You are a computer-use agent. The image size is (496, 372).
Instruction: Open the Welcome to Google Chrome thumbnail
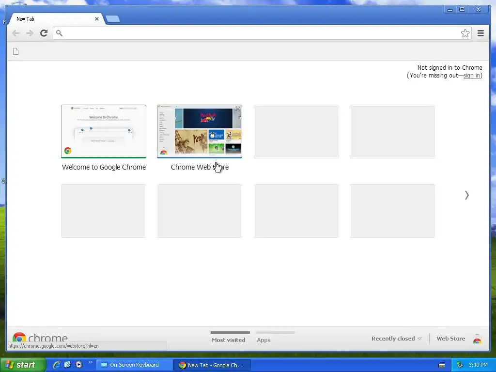click(x=104, y=131)
